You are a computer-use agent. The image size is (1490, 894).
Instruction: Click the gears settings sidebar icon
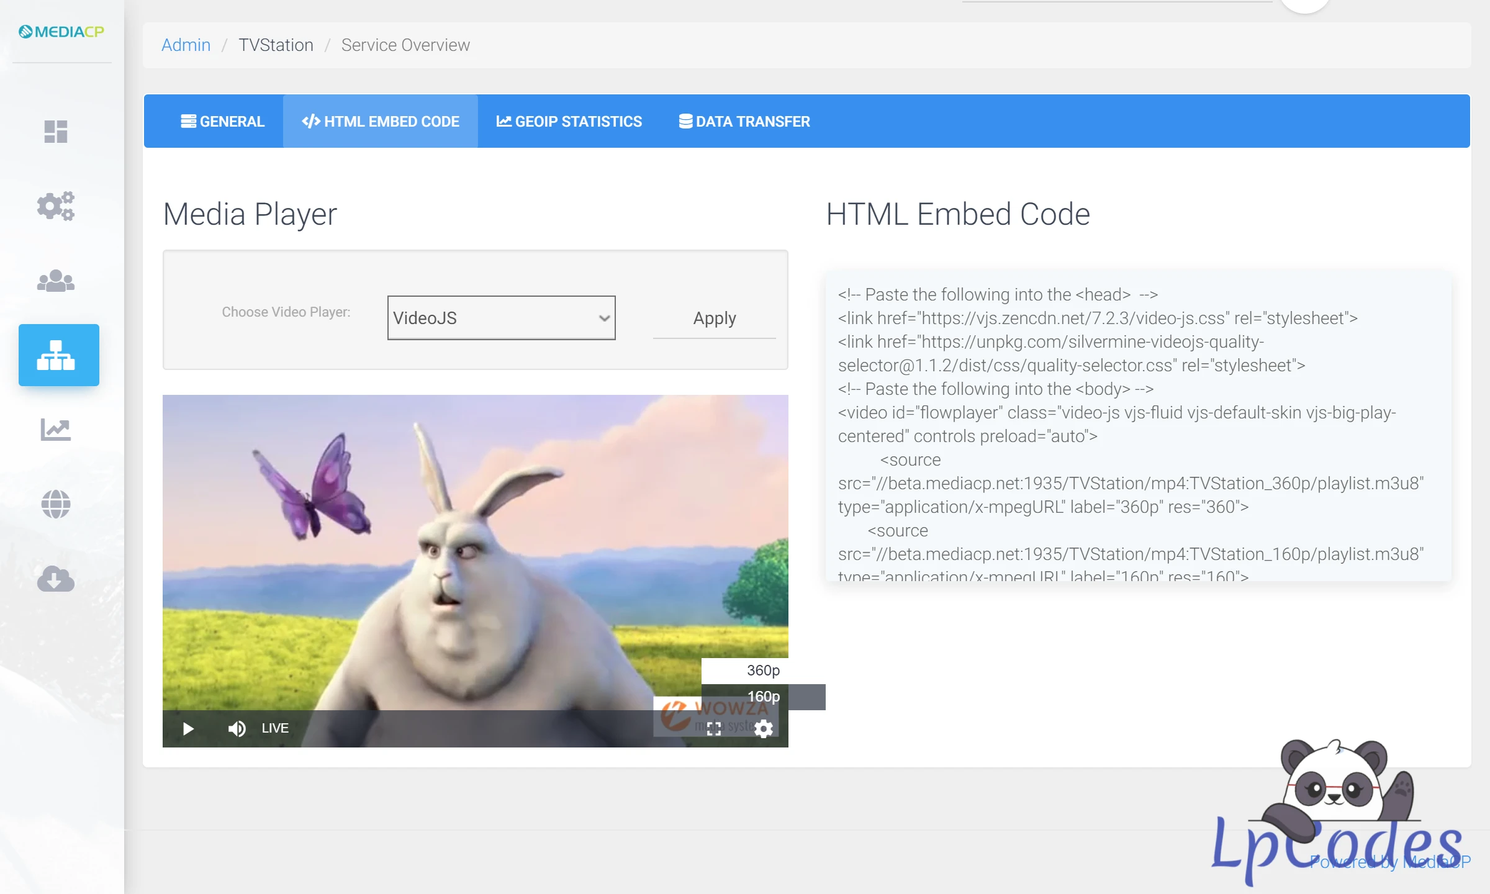click(56, 205)
